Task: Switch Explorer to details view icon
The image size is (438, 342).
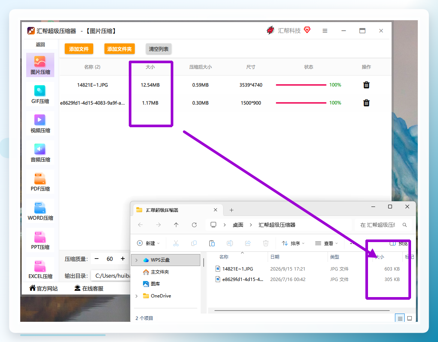Action: [400, 318]
